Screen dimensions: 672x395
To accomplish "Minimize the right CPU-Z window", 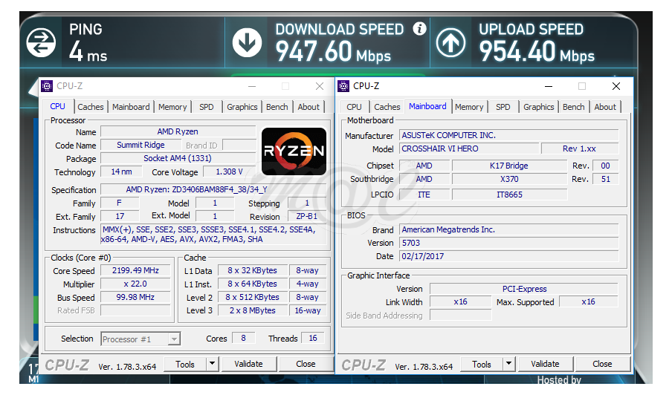I will pos(548,86).
